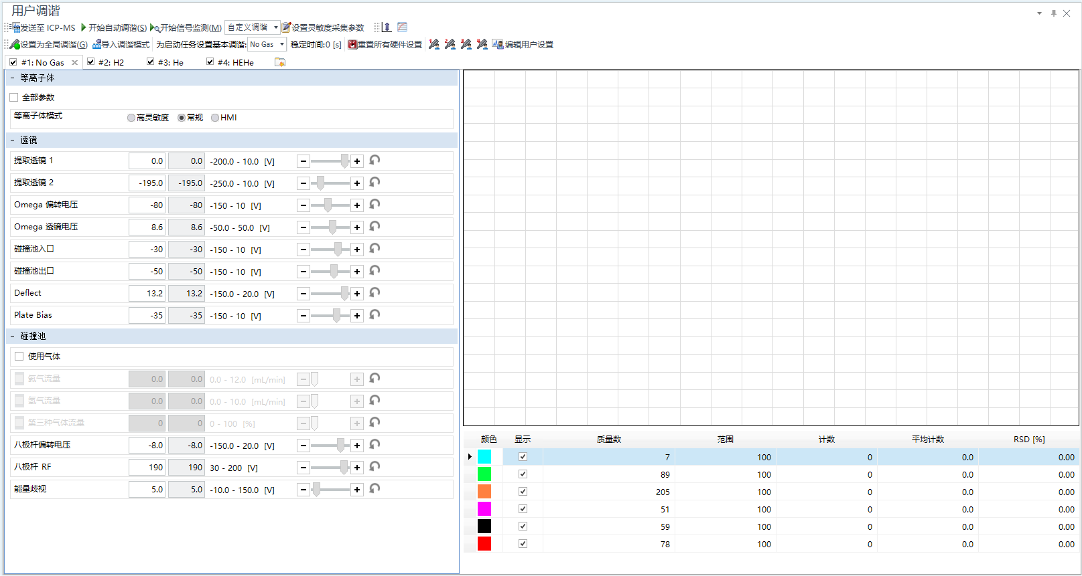
Task: Open 设置灵敏度采集参数 settings
Action: pyautogui.click(x=323, y=27)
